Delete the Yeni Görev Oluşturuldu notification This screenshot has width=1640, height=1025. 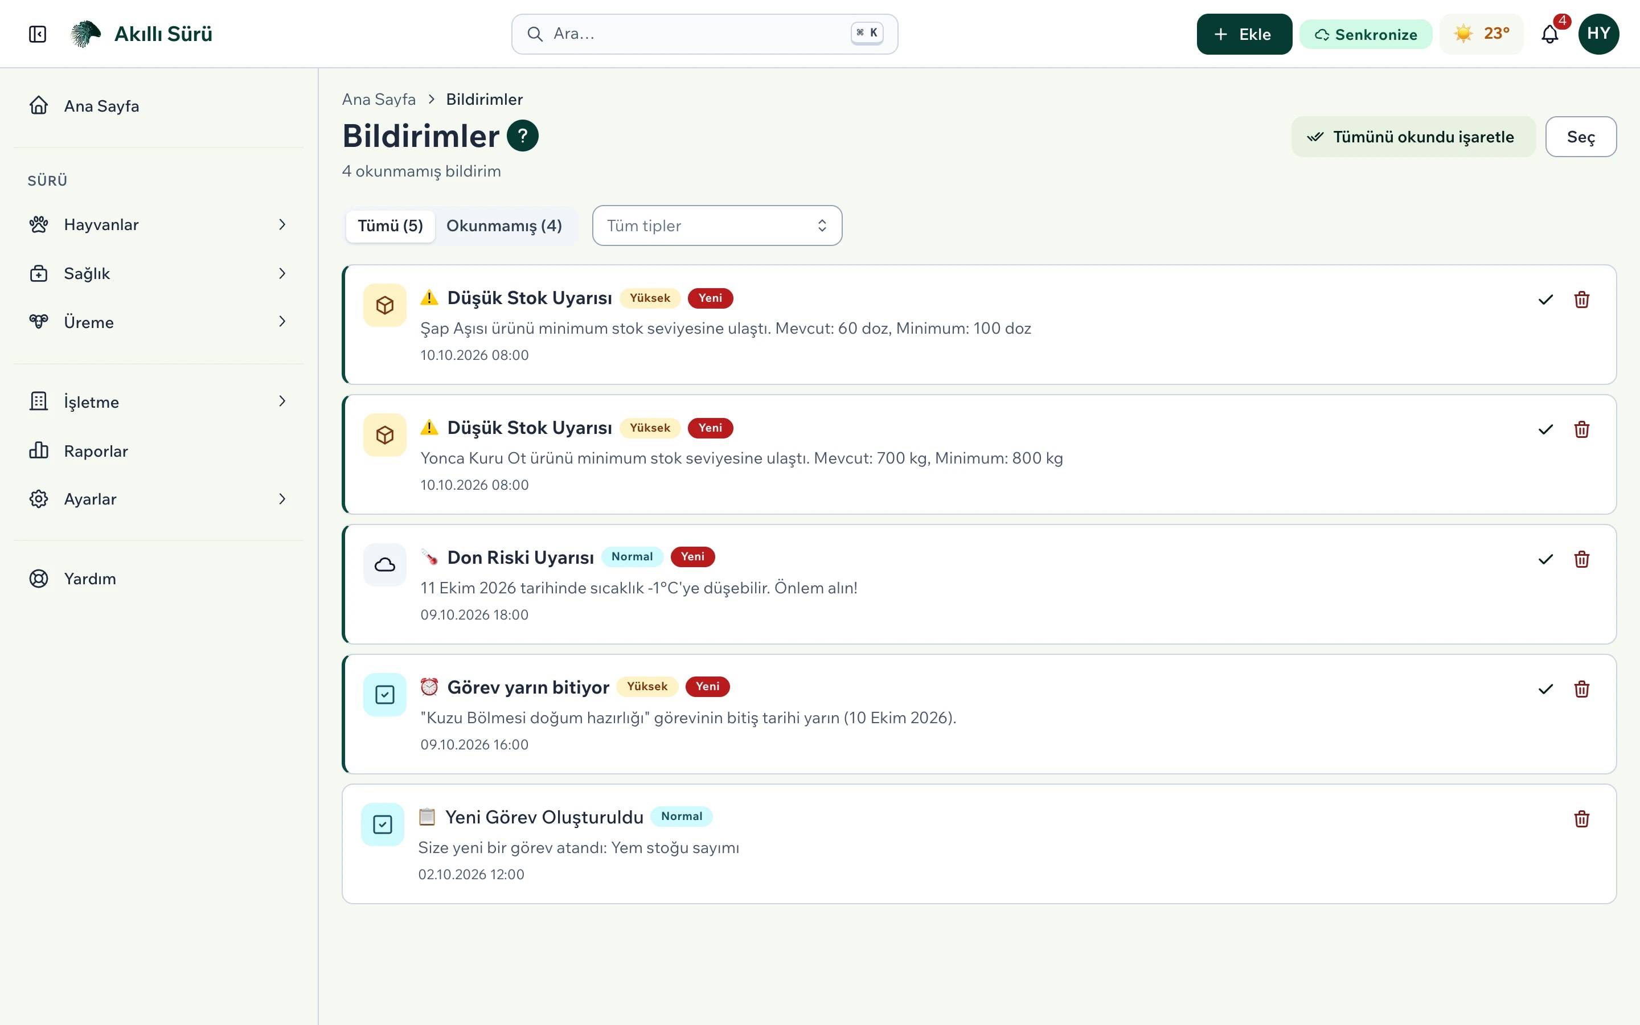(1582, 819)
